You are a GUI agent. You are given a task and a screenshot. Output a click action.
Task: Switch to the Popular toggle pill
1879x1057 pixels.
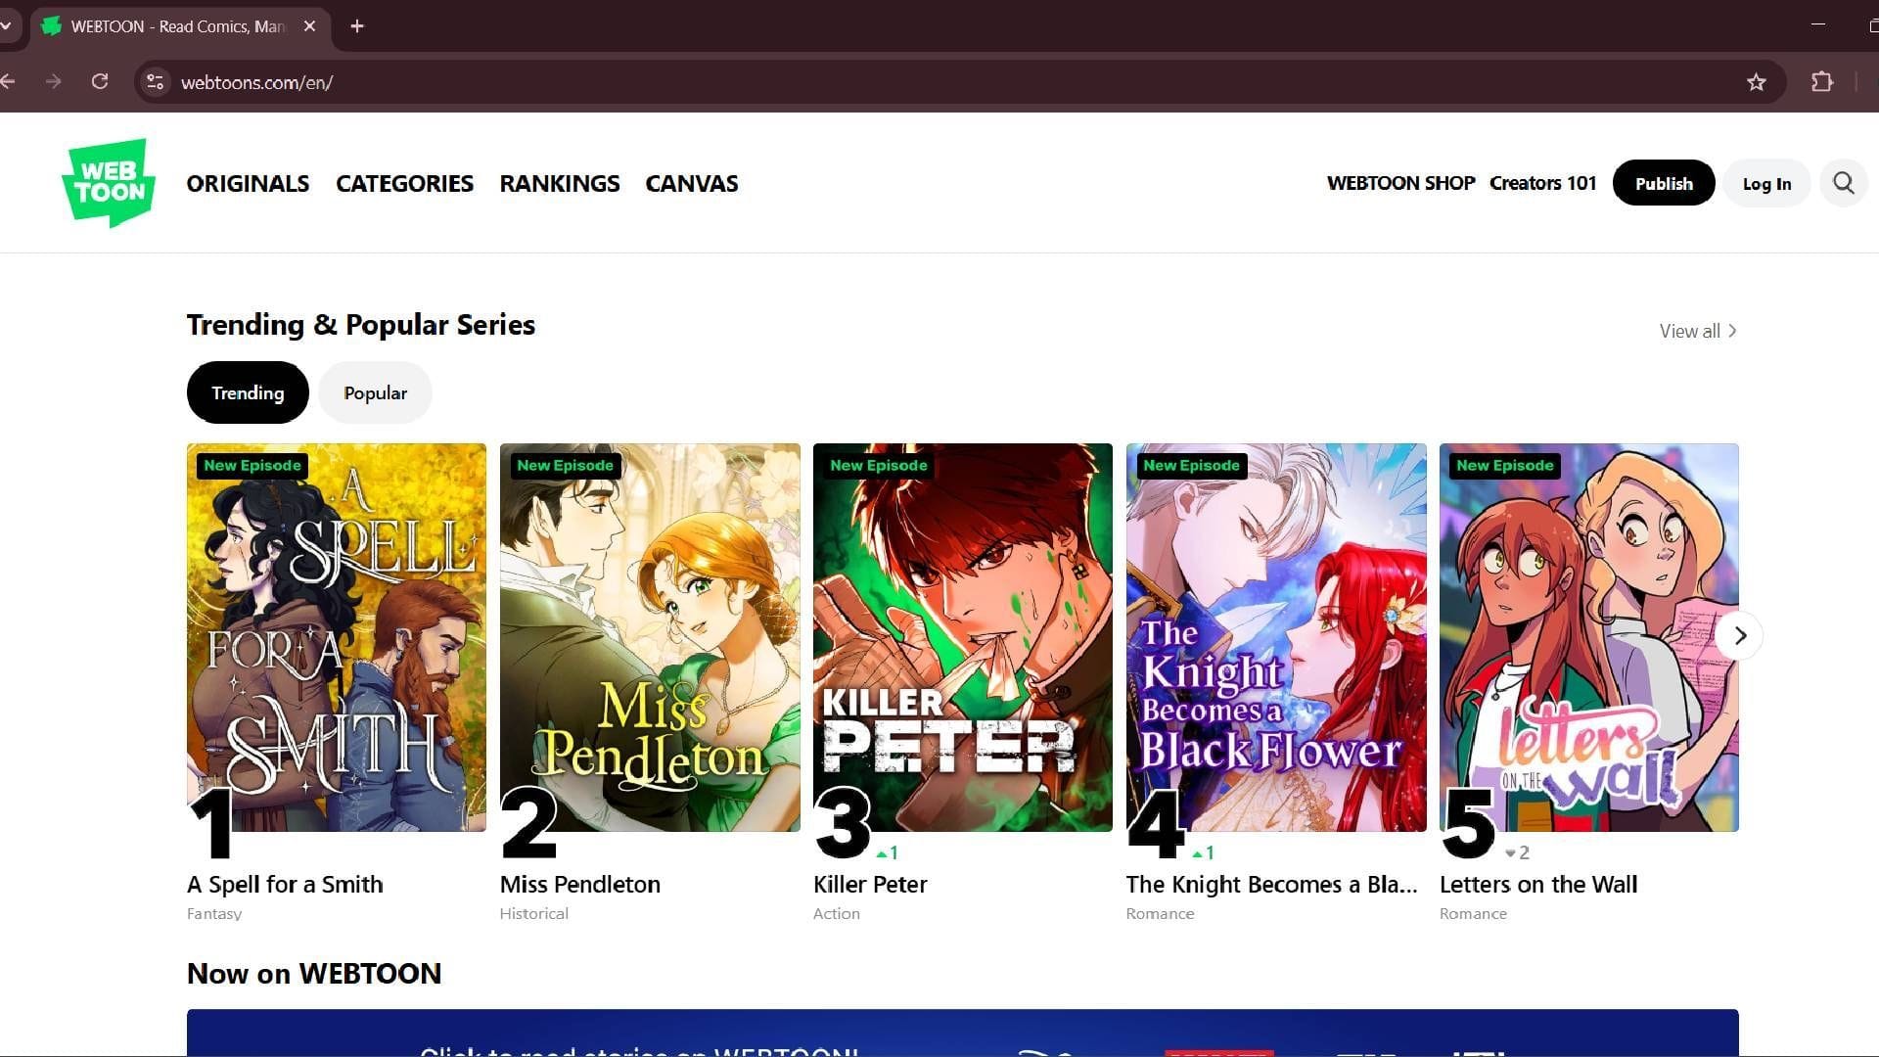375,392
